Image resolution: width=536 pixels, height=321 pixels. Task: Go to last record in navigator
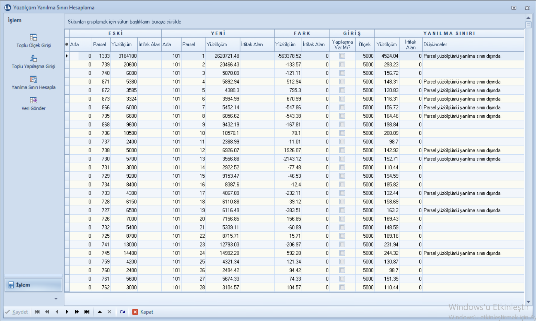point(87,312)
